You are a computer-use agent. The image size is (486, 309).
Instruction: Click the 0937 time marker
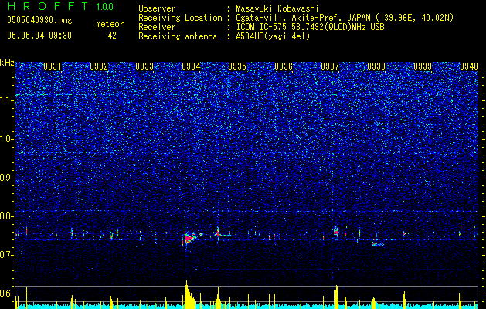tap(329, 66)
